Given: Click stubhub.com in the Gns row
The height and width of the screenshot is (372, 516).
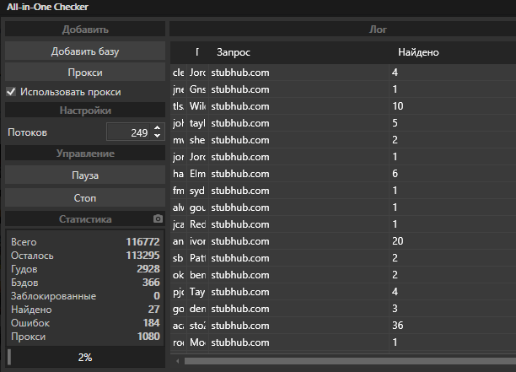Looking at the screenshot, I should 240,89.
